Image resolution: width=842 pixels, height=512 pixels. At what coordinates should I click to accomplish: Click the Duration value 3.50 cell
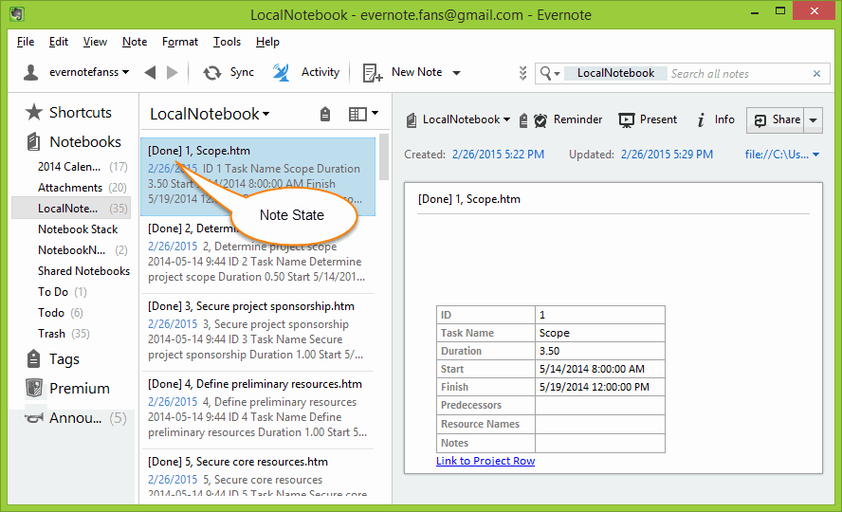coord(600,351)
